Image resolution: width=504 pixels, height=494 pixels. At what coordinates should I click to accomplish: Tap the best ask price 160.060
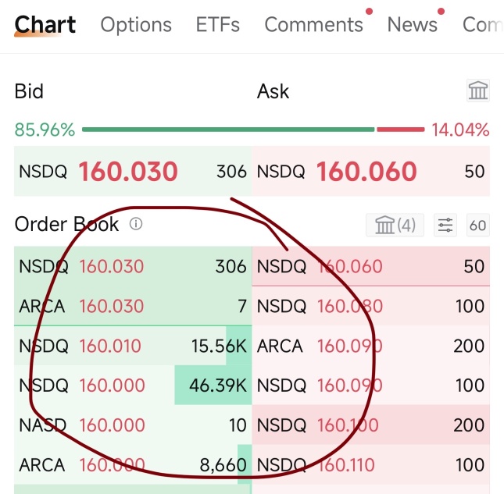pyautogui.click(x=366, y=172)
